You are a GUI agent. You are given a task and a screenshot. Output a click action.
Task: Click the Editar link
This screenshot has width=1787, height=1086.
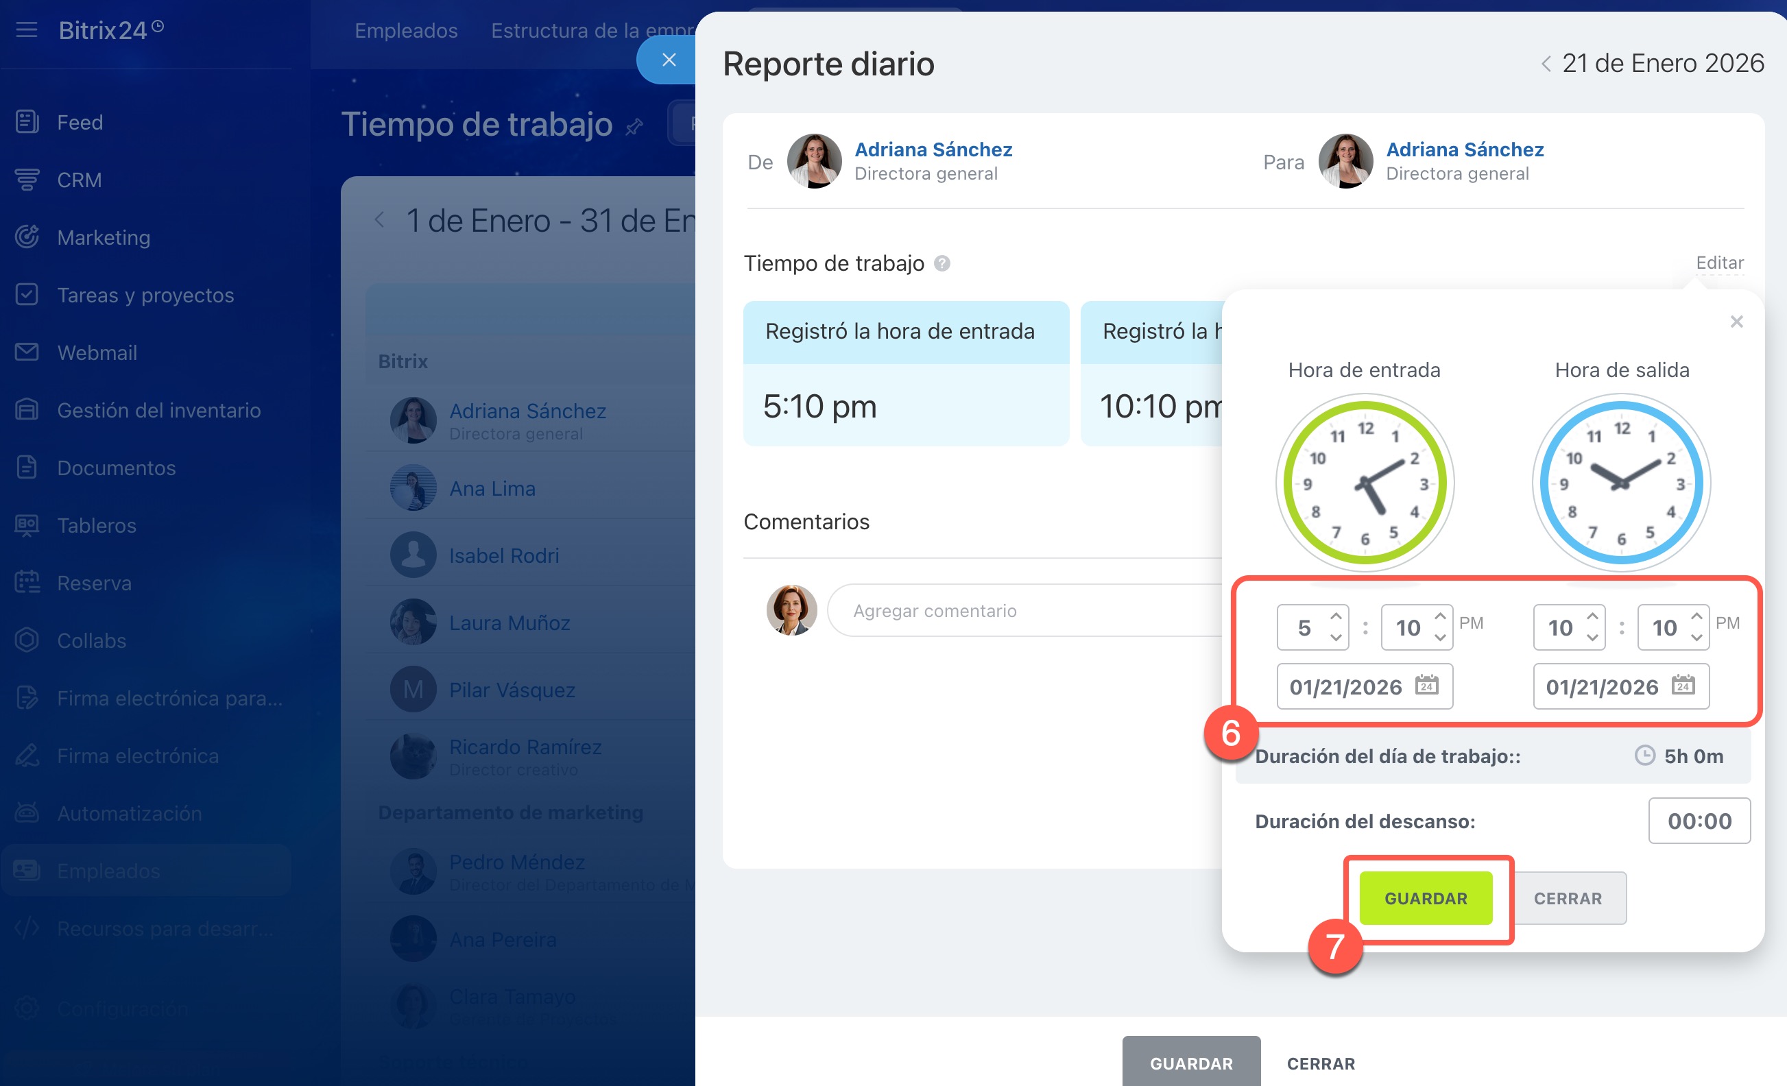[1720, 263]
